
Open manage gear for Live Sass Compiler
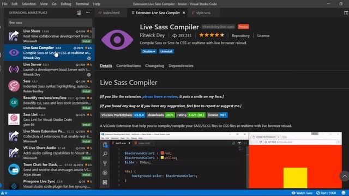89,58
